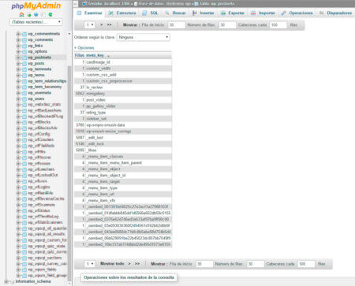355x286 pixels.
Task: Select the _menu_item_object_id row
Action: tap(123, 176)
